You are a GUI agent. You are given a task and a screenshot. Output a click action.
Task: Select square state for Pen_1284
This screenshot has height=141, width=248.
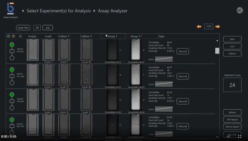12,76
